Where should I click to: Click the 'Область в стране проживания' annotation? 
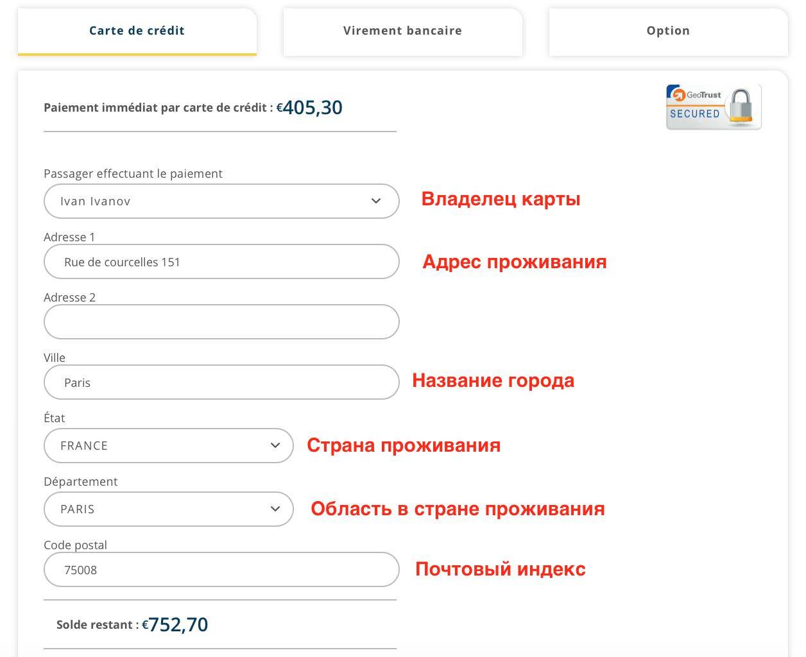[458, 509]
